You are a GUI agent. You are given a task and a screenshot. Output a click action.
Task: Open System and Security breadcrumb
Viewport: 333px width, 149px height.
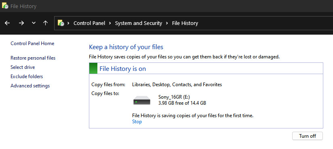pyautogui.click(x=139, y=23)
